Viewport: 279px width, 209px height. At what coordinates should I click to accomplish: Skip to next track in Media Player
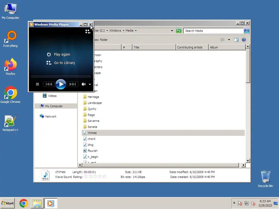pos(72,84)
